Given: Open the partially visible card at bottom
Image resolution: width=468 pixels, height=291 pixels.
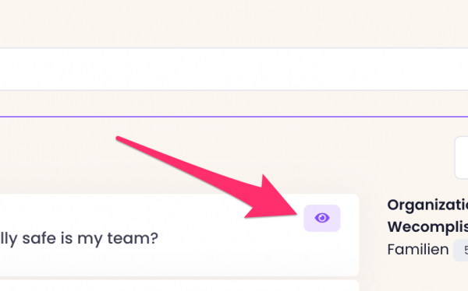Looking at the screenshot, I should pos(179,286).
